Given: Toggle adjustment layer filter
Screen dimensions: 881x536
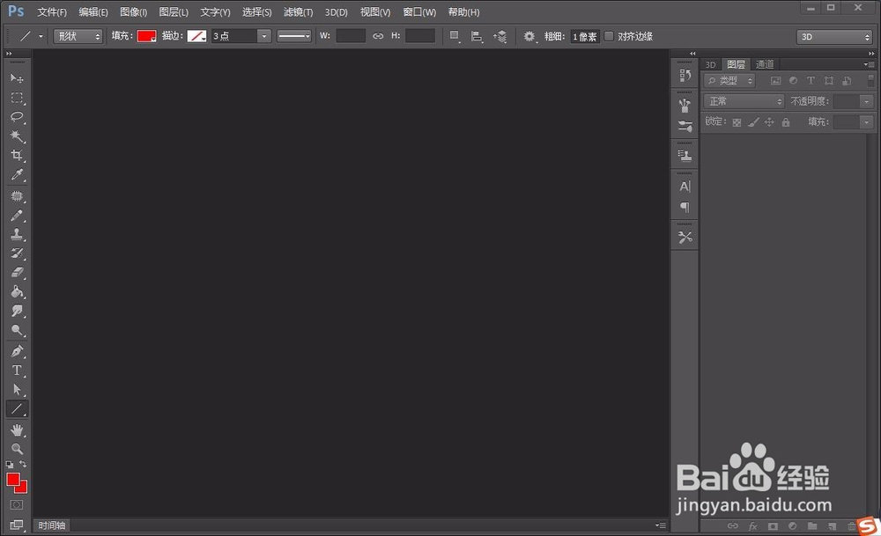Looking at the screenshot, I should 794,81.
